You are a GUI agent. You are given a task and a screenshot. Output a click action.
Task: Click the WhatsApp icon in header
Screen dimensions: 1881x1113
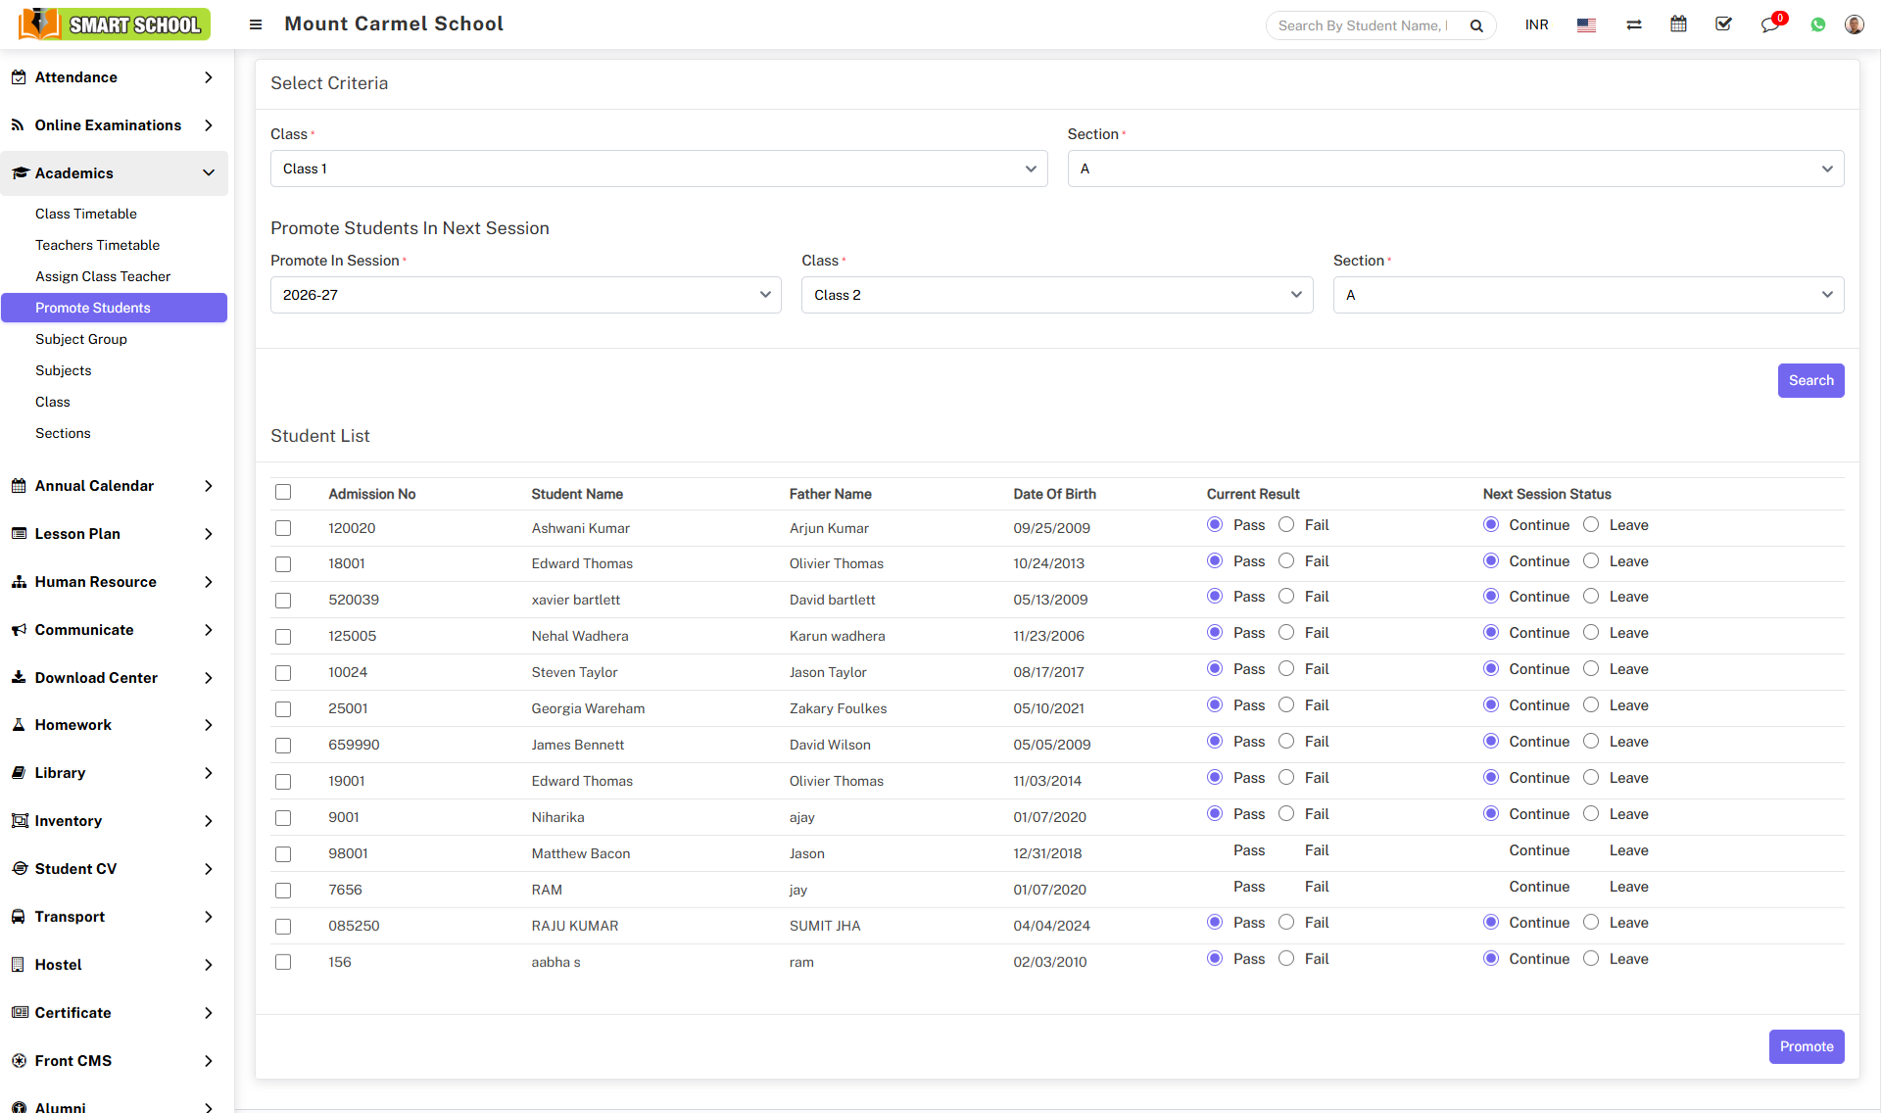[1818, 24]
